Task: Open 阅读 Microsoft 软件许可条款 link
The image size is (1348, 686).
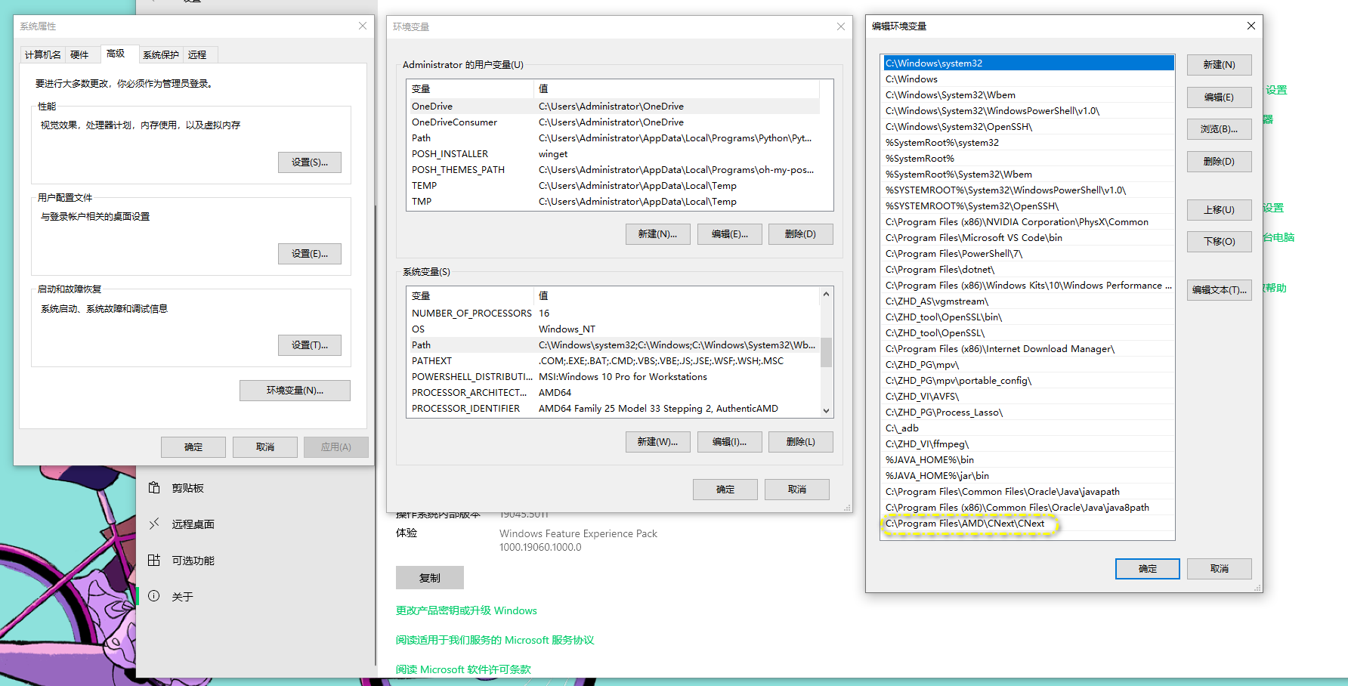Action: [463, 669]
